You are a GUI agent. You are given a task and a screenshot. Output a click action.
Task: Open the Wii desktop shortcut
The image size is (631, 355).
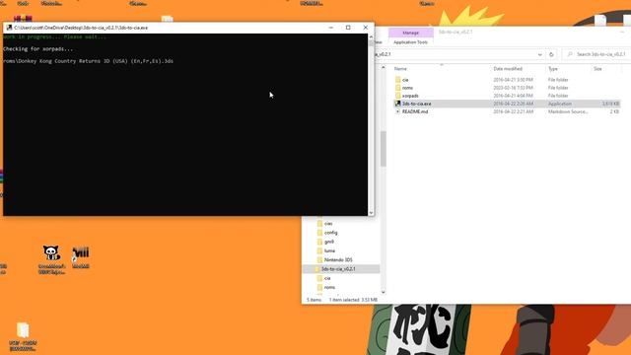(81, 257)
